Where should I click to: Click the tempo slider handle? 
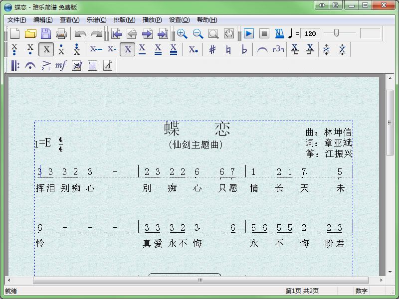[336, 33]
